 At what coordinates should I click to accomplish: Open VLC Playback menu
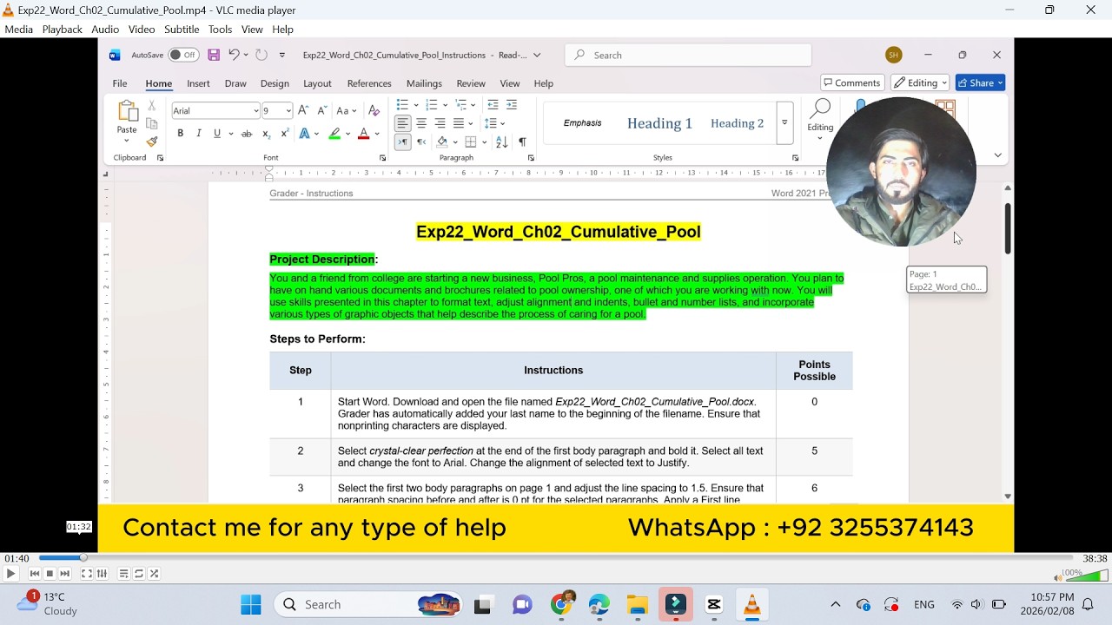(x=63, y=30)
